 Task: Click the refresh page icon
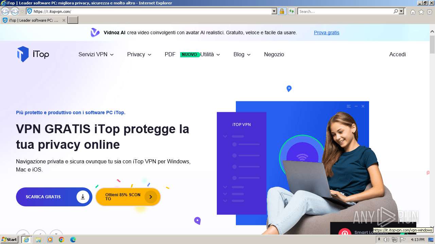click(291, 11)
